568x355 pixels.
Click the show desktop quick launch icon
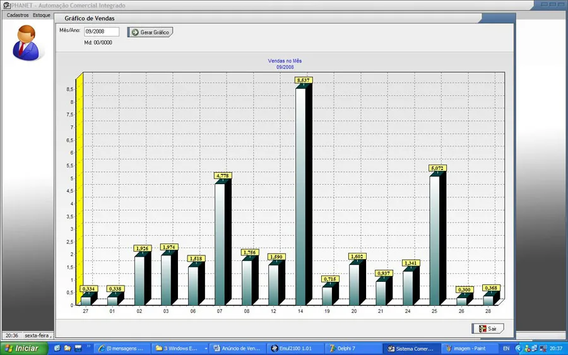[x=78, y=348]
